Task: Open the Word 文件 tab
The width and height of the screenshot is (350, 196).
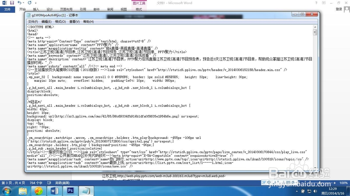Action: click(x=7, y=9)
